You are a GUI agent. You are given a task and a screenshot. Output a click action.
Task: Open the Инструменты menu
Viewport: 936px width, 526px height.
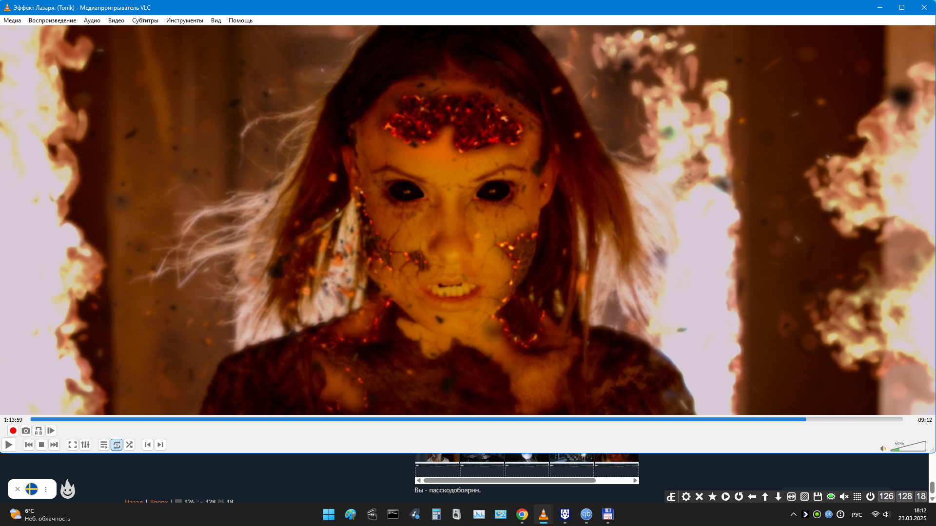(185, 20)
